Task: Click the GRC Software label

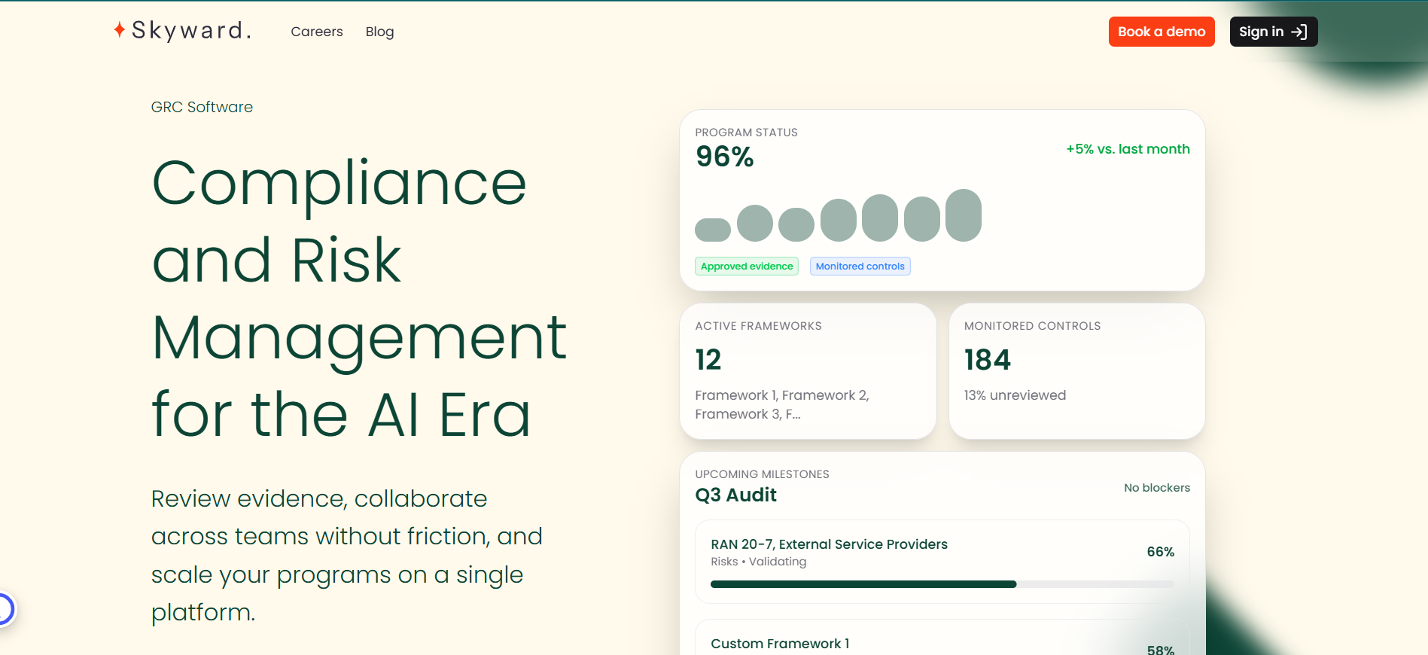Action: pos(202,107)
